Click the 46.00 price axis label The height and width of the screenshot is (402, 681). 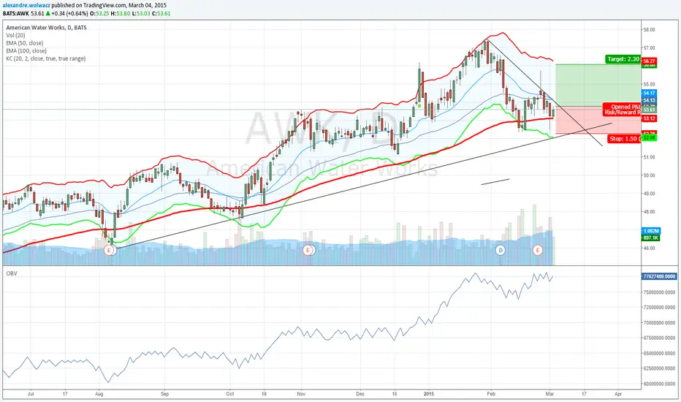tap(650, 249)
